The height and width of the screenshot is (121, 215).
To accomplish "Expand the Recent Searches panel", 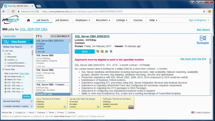I will (32, 101).
